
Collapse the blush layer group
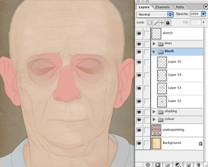point(154,52)
